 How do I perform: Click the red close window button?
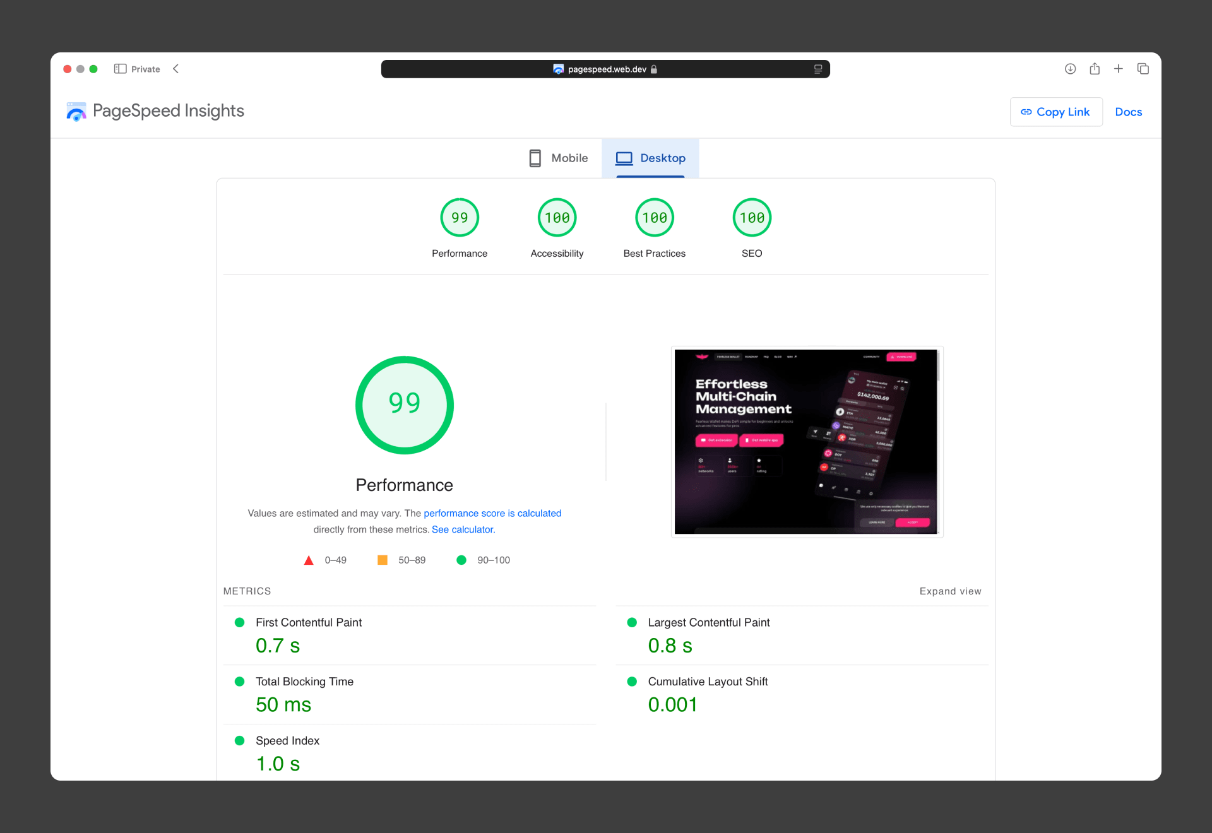[x=68, y=69]
